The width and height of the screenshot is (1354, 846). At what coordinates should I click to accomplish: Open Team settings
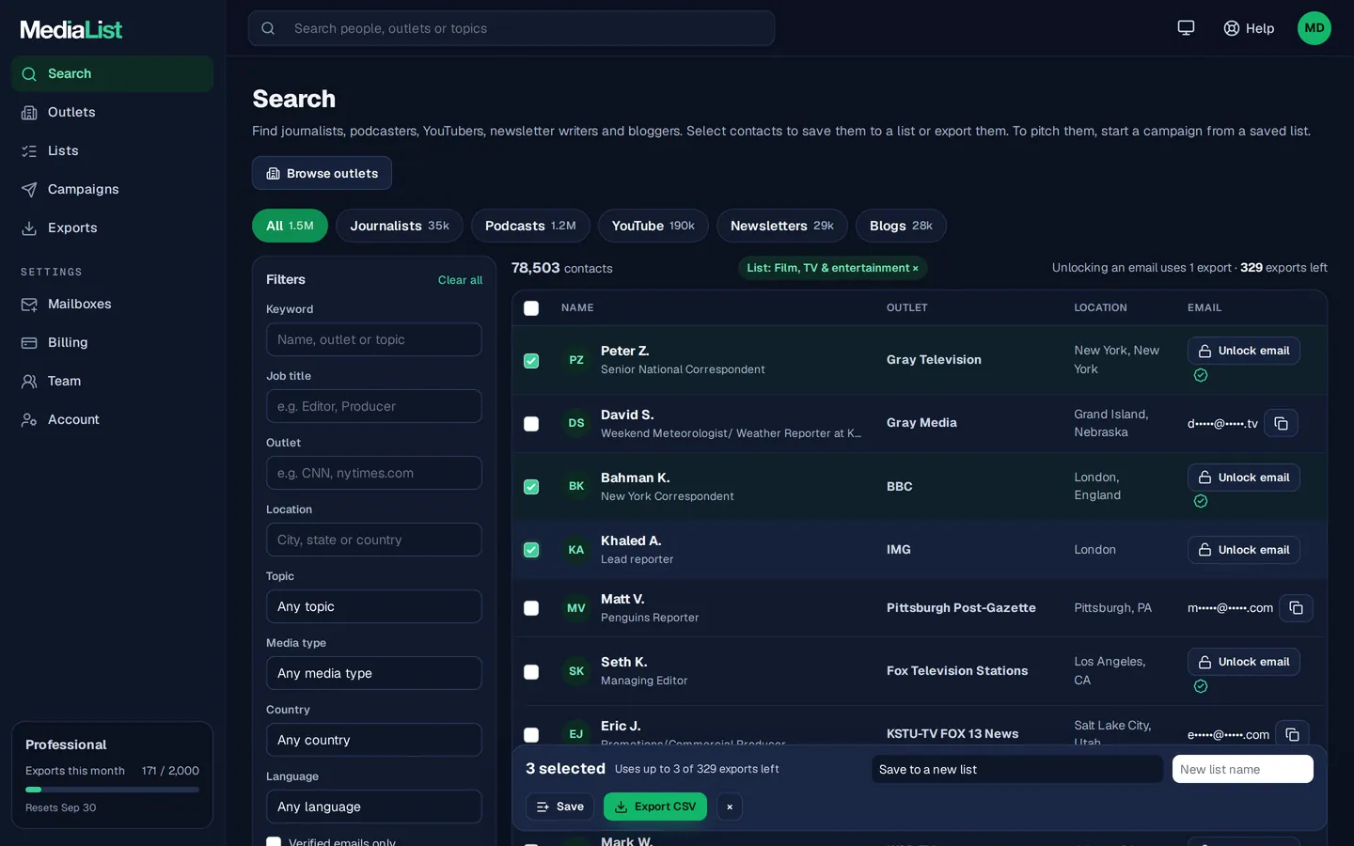point(112,381)
